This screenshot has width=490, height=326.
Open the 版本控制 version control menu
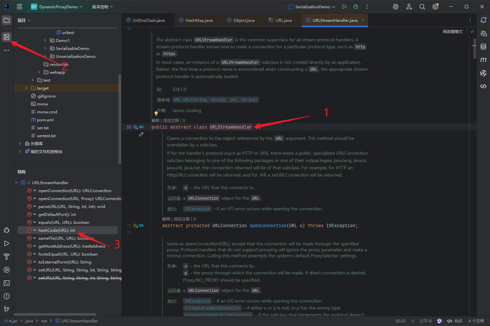[103, 7]
